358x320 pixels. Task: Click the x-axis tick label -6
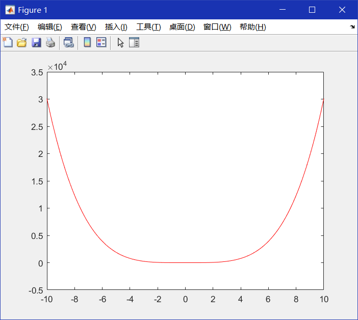point(103,299)
